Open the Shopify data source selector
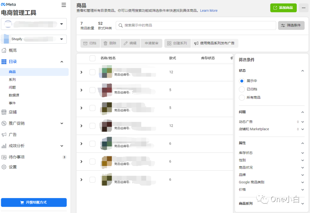The width and height of the screenshot is (310, 213). 34,39
